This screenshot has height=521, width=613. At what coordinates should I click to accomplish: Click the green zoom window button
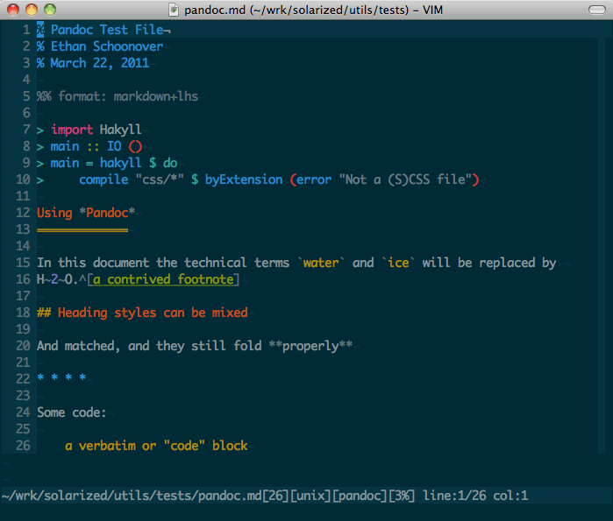[47, 9]
